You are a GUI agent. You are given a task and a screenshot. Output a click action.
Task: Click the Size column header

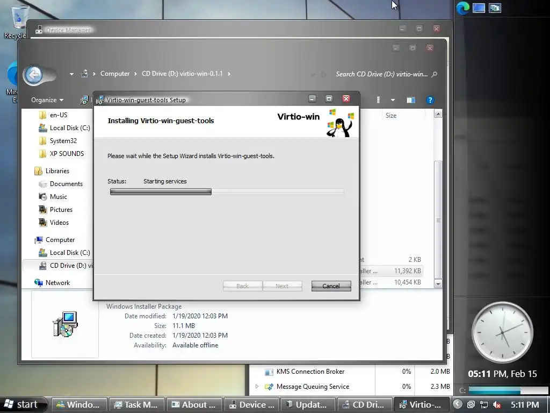(391, 116)
